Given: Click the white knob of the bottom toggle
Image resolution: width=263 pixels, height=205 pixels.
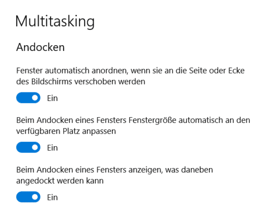Looking at the screenshot, I should (x=35, y=197).
